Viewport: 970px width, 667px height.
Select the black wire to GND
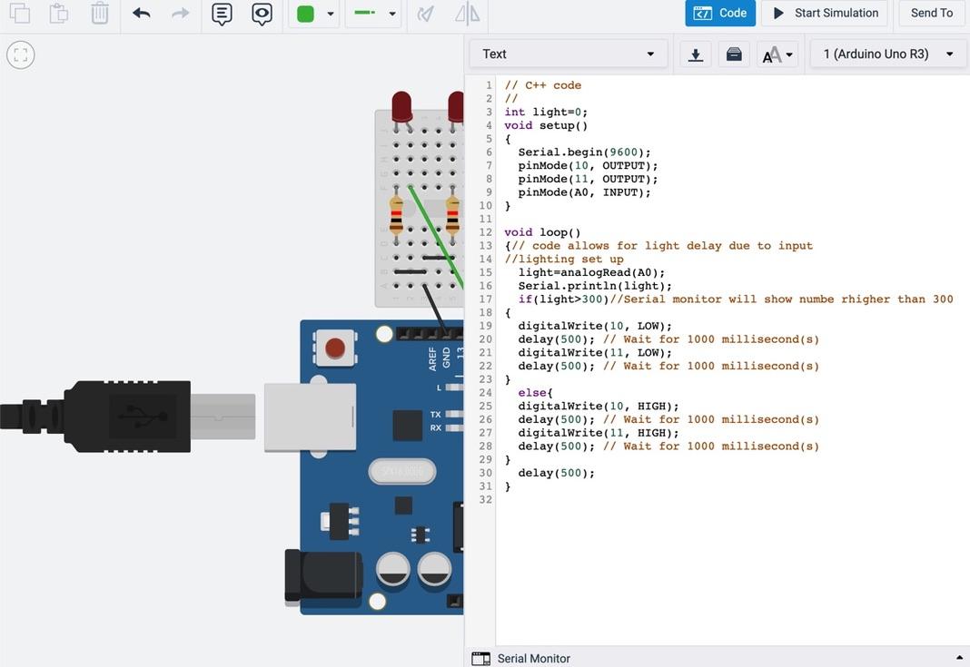434,308
